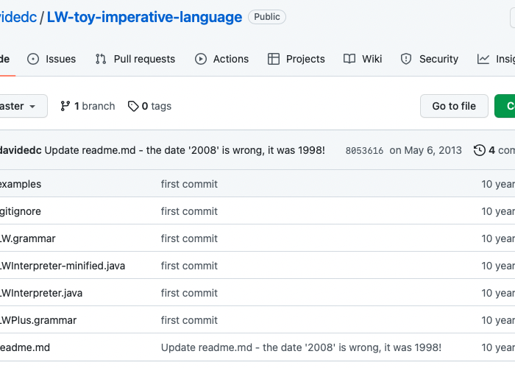Click the Issues tab icon
The image size is (515, 368).
33,59
